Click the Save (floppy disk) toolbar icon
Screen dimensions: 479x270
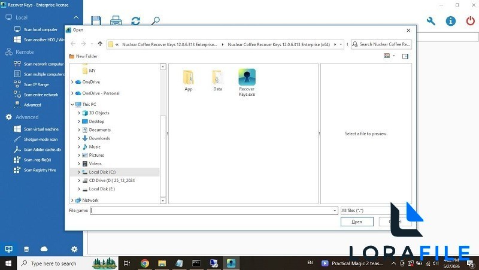click(96, 21)
